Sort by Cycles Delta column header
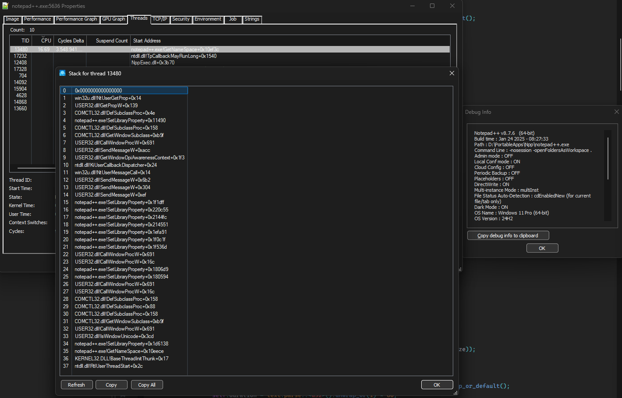622x398 pixels. (70, 41)
